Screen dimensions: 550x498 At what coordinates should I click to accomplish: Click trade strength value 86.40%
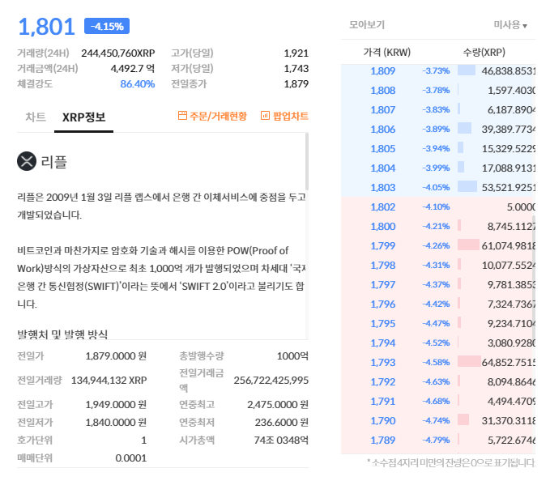point(138,84)
